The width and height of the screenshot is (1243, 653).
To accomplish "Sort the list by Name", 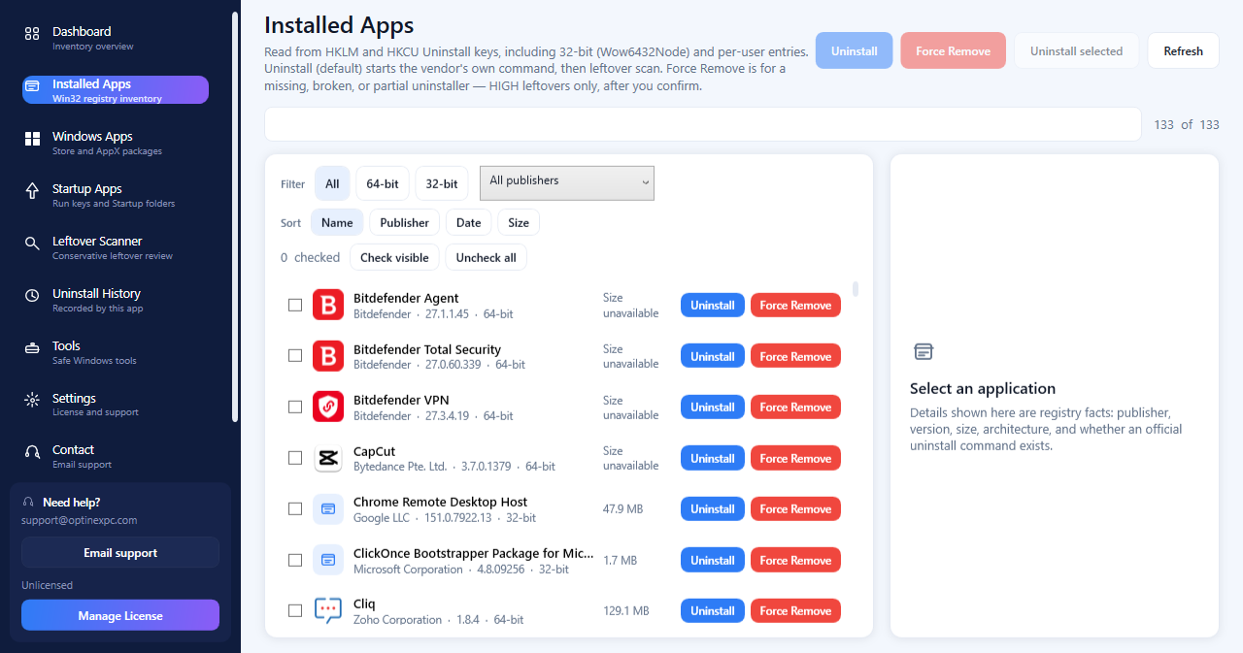I will click(x=337, y=222).
